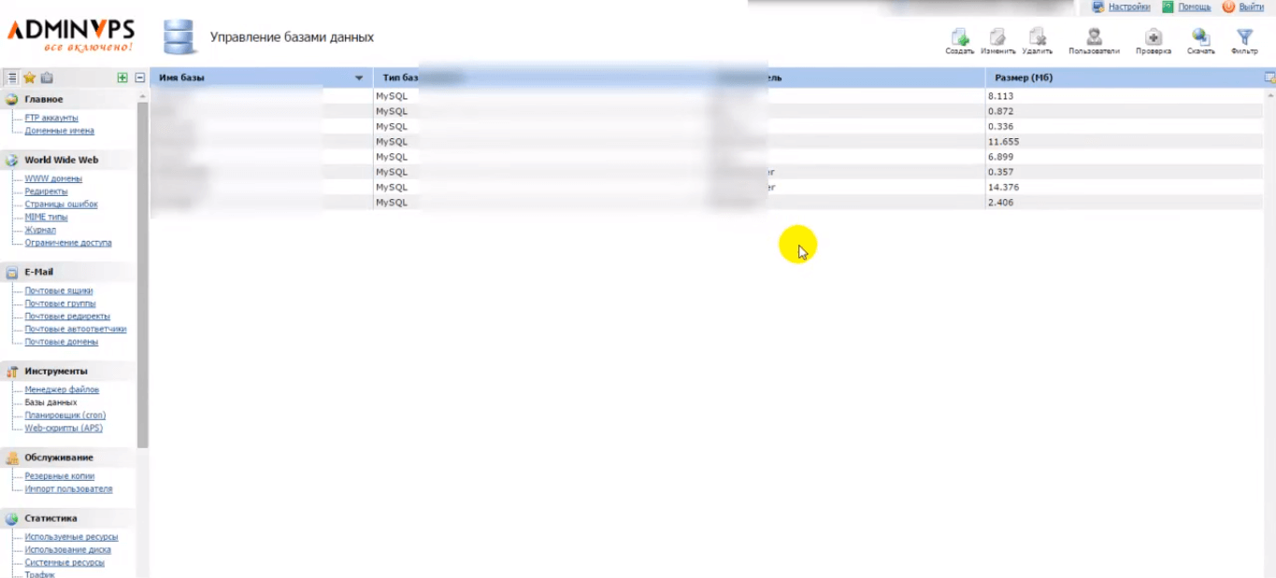The image size is (1276, 578).
Task: Collapse the World Wide Web section header
Action: point(61,160)
